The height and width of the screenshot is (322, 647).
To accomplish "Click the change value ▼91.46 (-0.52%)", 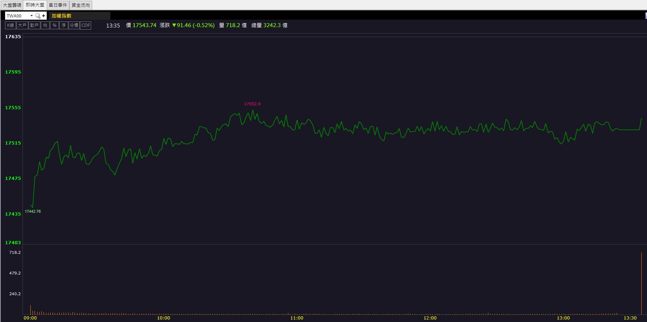I will [x=193, y=25].
